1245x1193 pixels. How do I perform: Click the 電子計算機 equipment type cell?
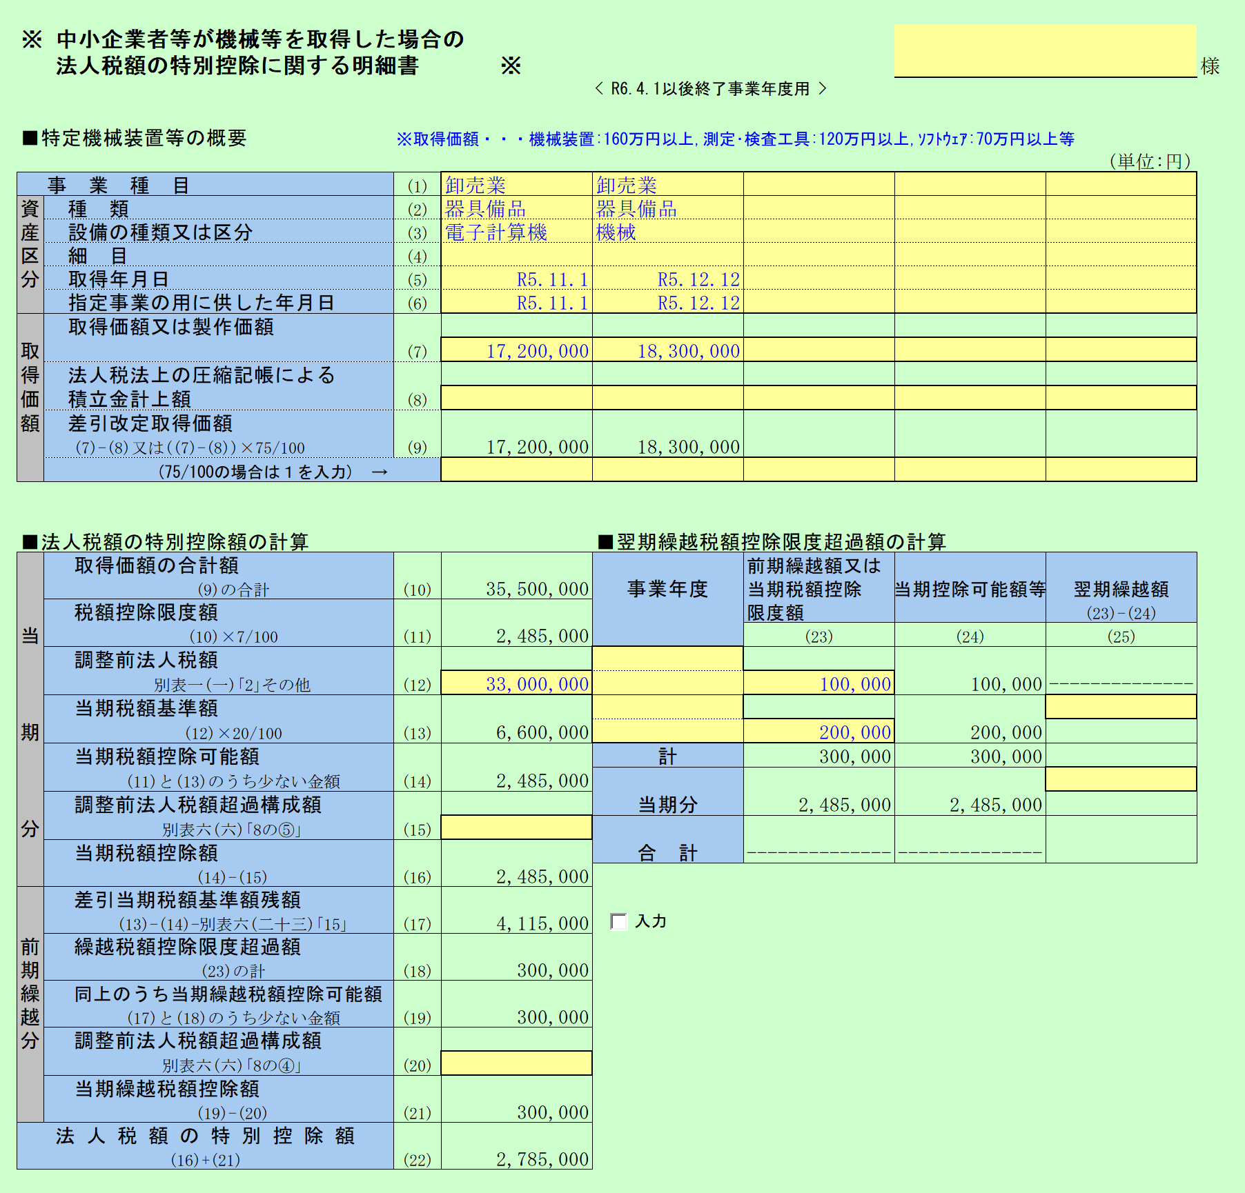(x=516, y=232)
